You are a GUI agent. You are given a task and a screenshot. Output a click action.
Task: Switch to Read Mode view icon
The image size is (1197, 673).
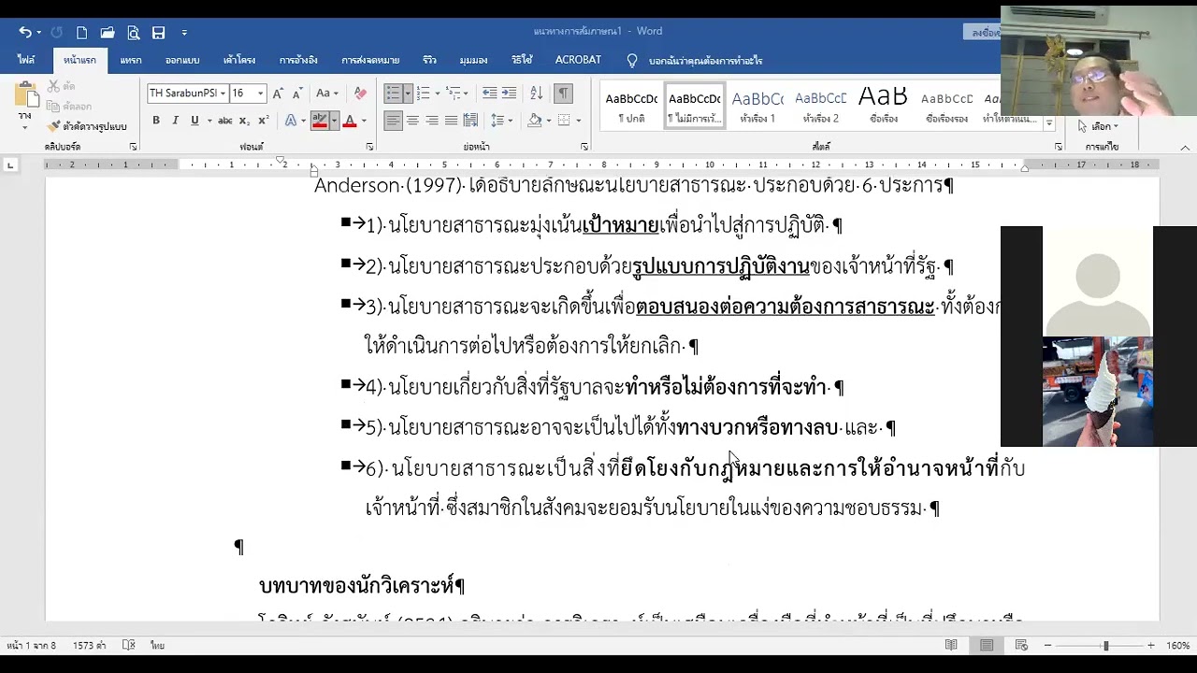click(951, 645)
